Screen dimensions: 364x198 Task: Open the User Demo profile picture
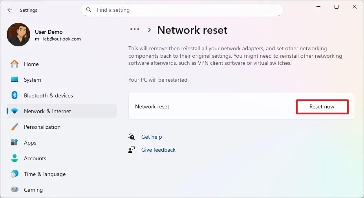click(18, 34)
